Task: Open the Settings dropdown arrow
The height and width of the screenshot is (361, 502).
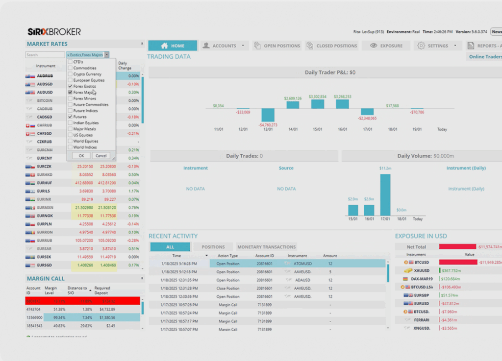Action: [x=455, y=46]
